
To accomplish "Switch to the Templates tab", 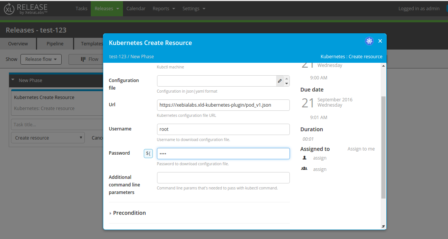I will tap(89, 44).
